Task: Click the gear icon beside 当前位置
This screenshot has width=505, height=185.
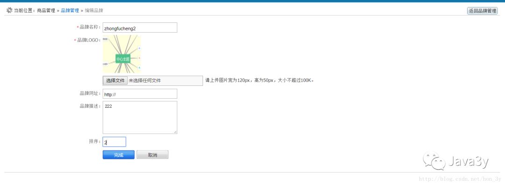Action: (x=9, y=10)
